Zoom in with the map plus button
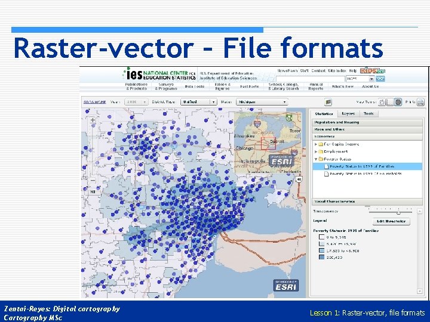430x322 pixels. [93, 120]
